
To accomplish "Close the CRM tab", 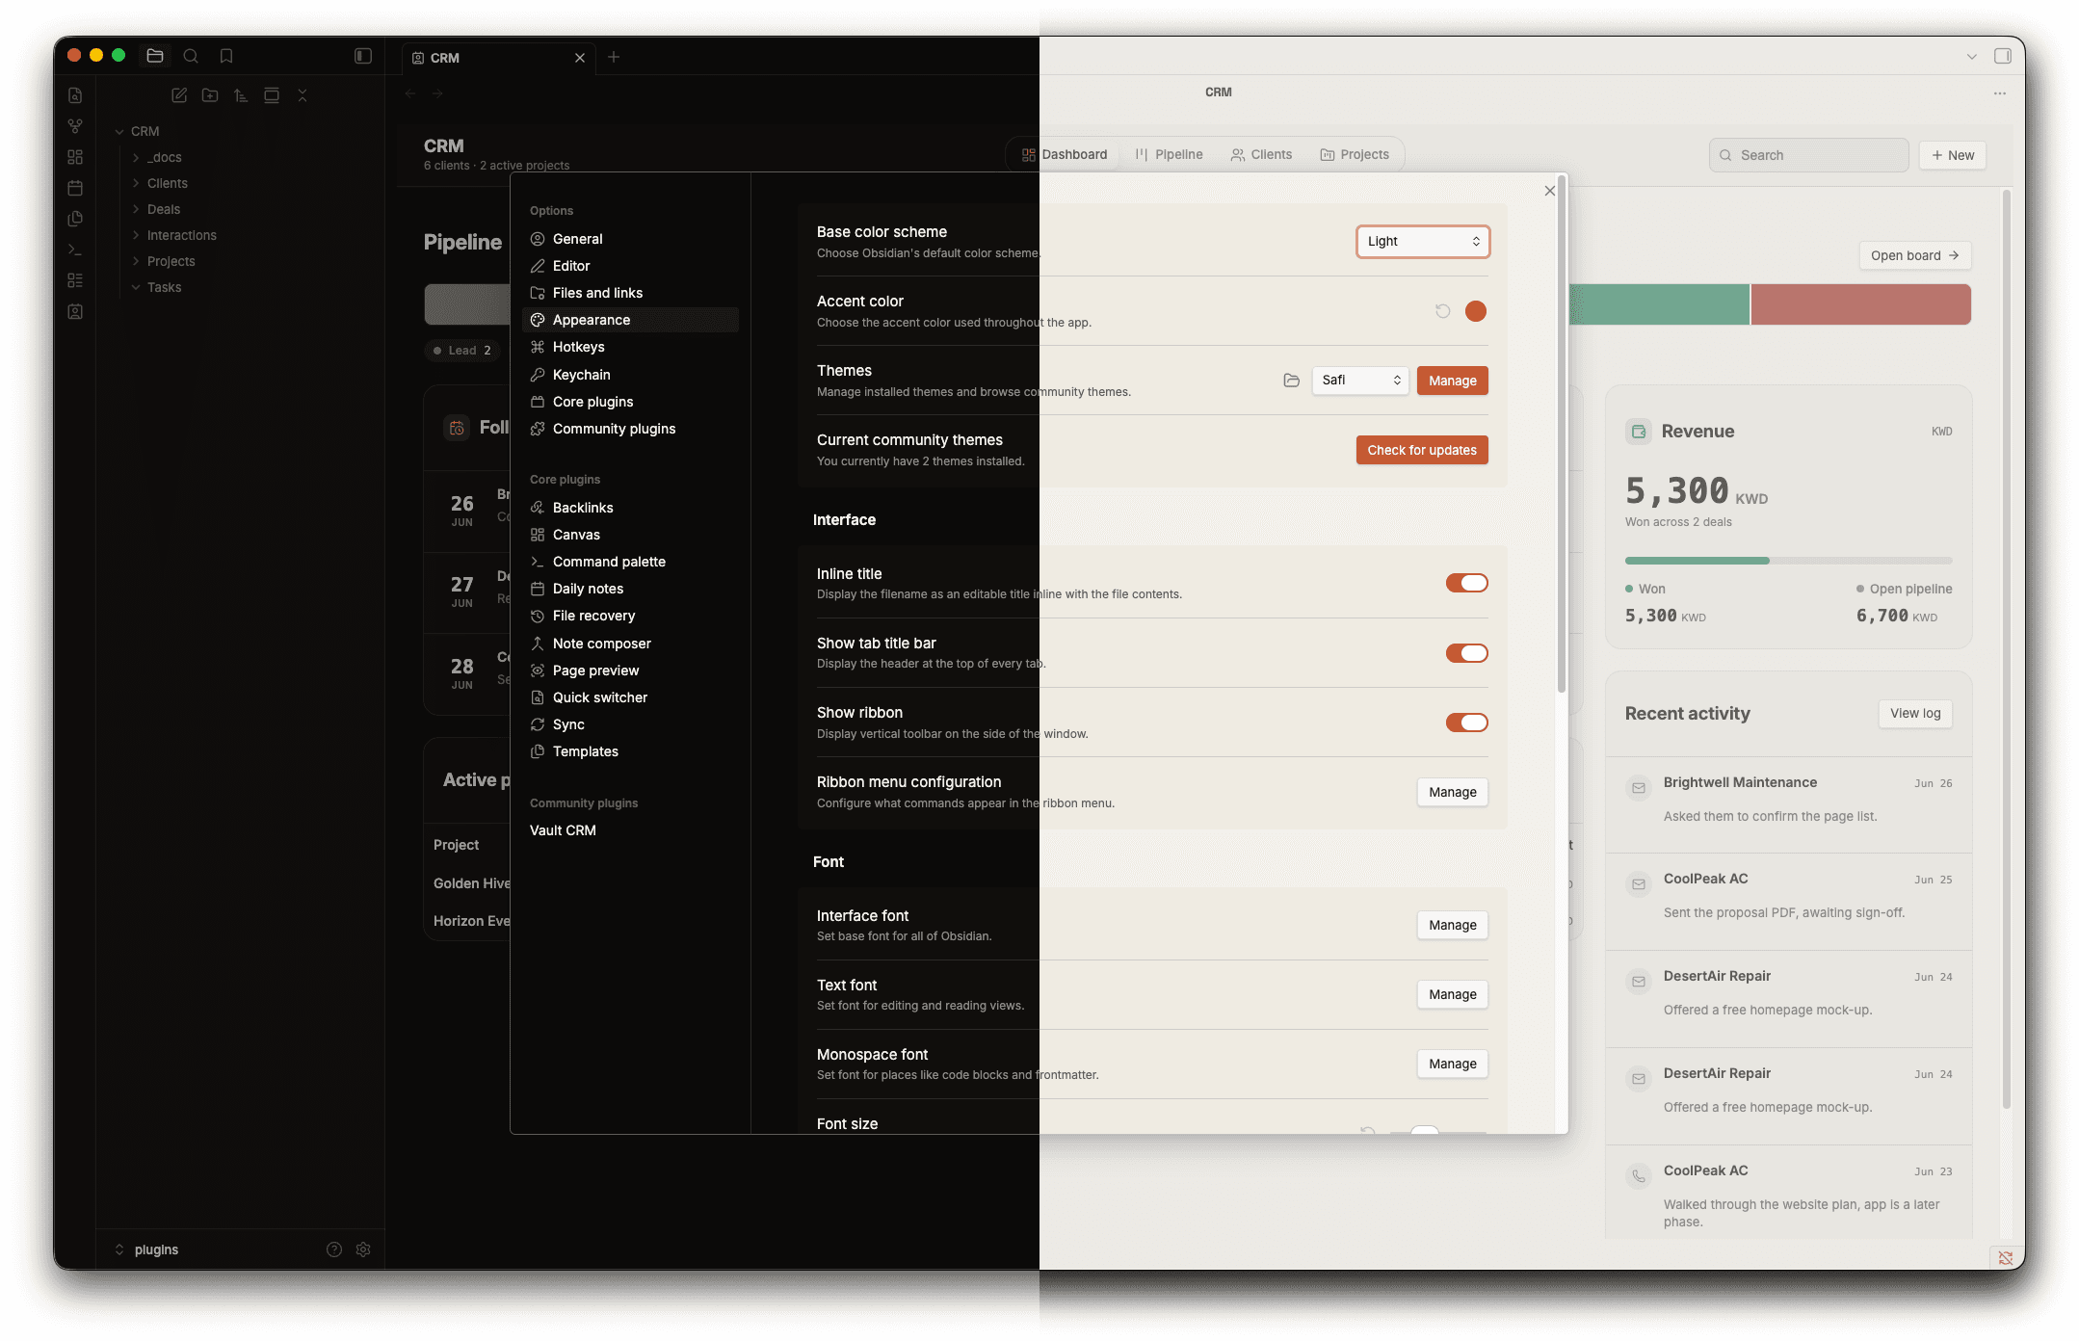I will click(x=580, y=58).
